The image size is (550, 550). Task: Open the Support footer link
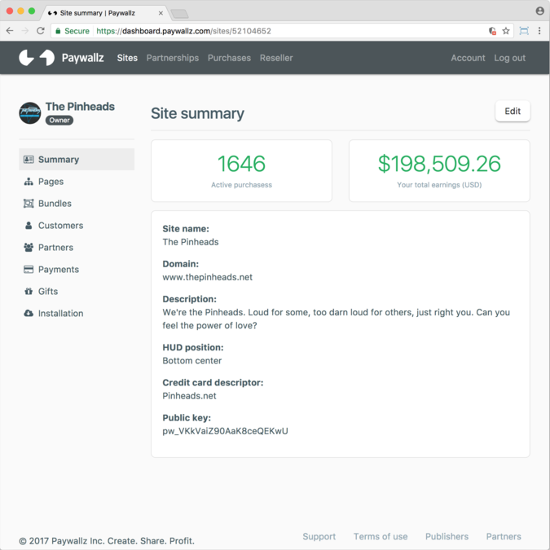[319, 537]
